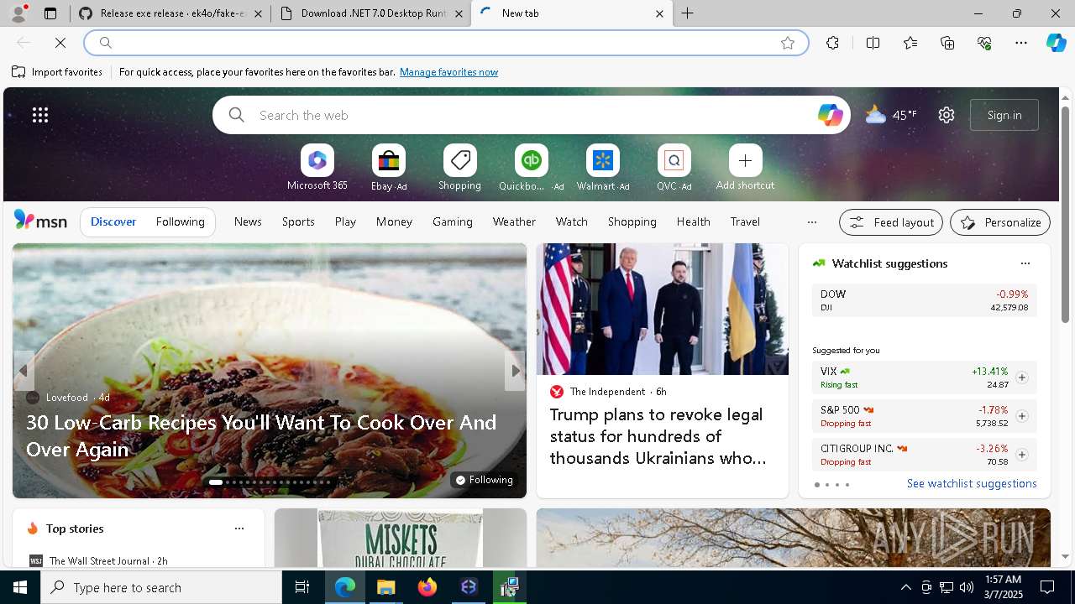The image size is (1075, 604).
Task: Show hidden system tray icons
Action: pos(905,587)
